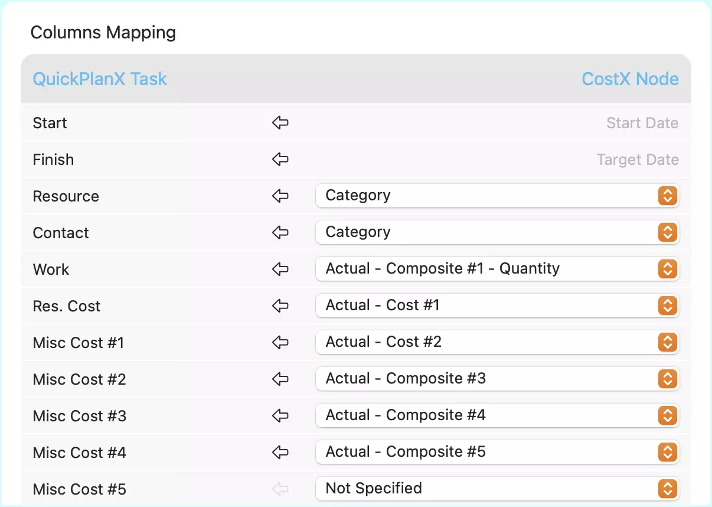Open the Category dropdown for Contact

pyautogui.click(x=498, y=233)
